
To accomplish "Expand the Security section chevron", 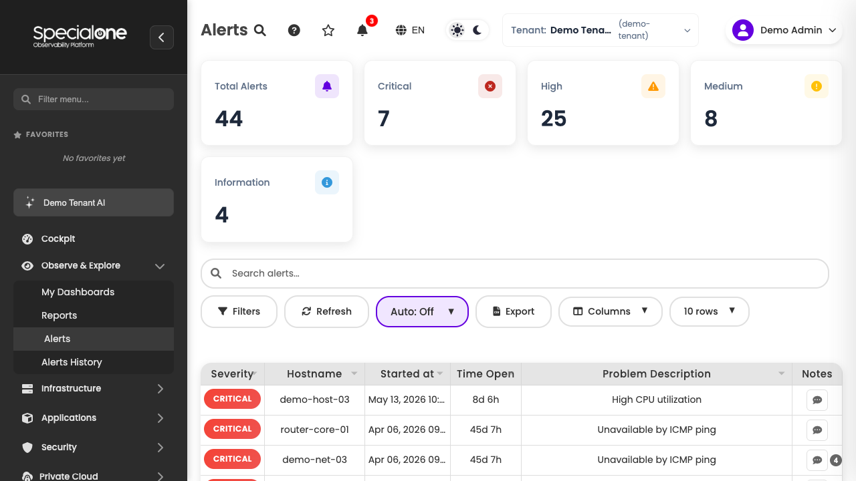I will click(x=160, y=447).
